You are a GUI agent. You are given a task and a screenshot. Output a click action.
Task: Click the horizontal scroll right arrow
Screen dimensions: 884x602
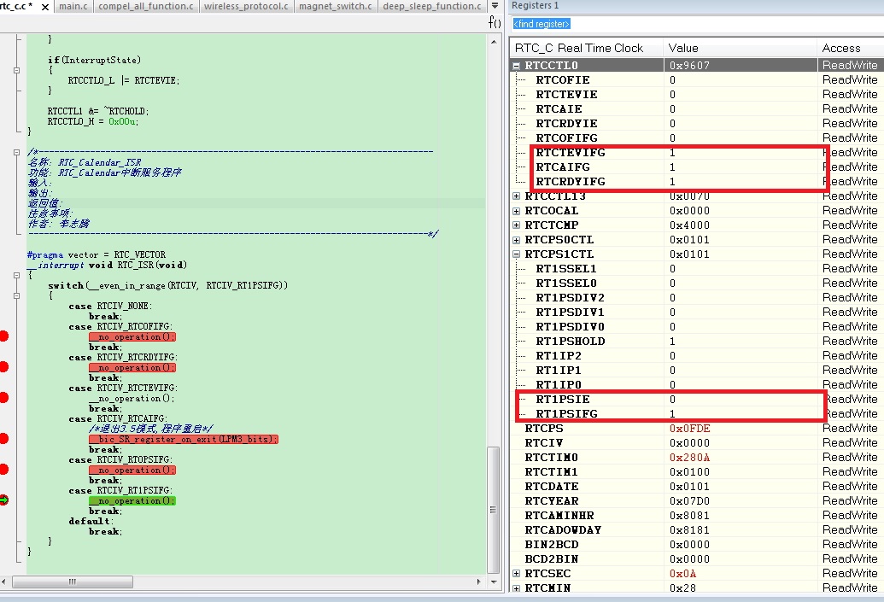point(479,582)
